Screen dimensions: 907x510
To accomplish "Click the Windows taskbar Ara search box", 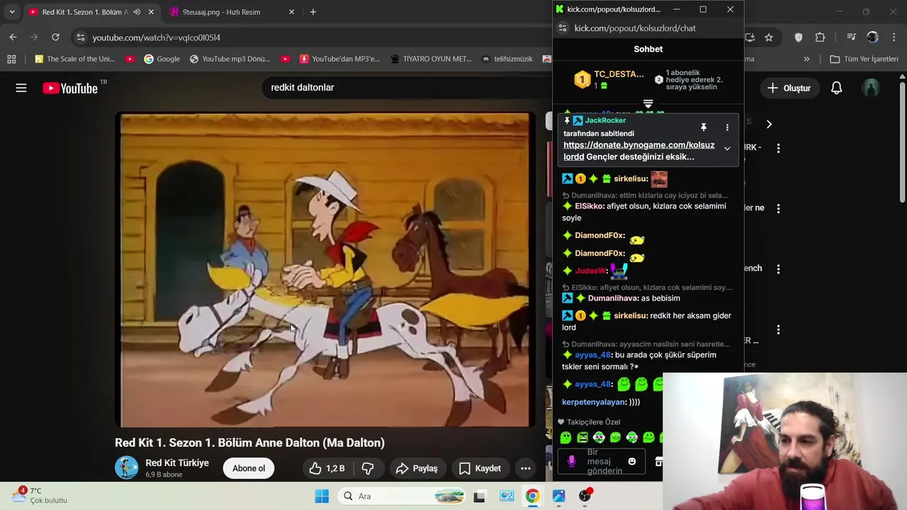I will click(402, 496).
